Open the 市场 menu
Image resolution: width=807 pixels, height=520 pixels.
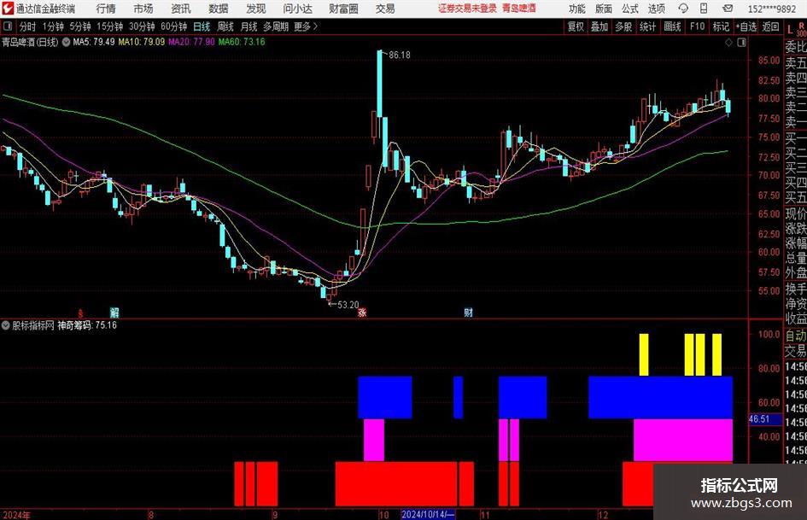(x=143, y=9)
